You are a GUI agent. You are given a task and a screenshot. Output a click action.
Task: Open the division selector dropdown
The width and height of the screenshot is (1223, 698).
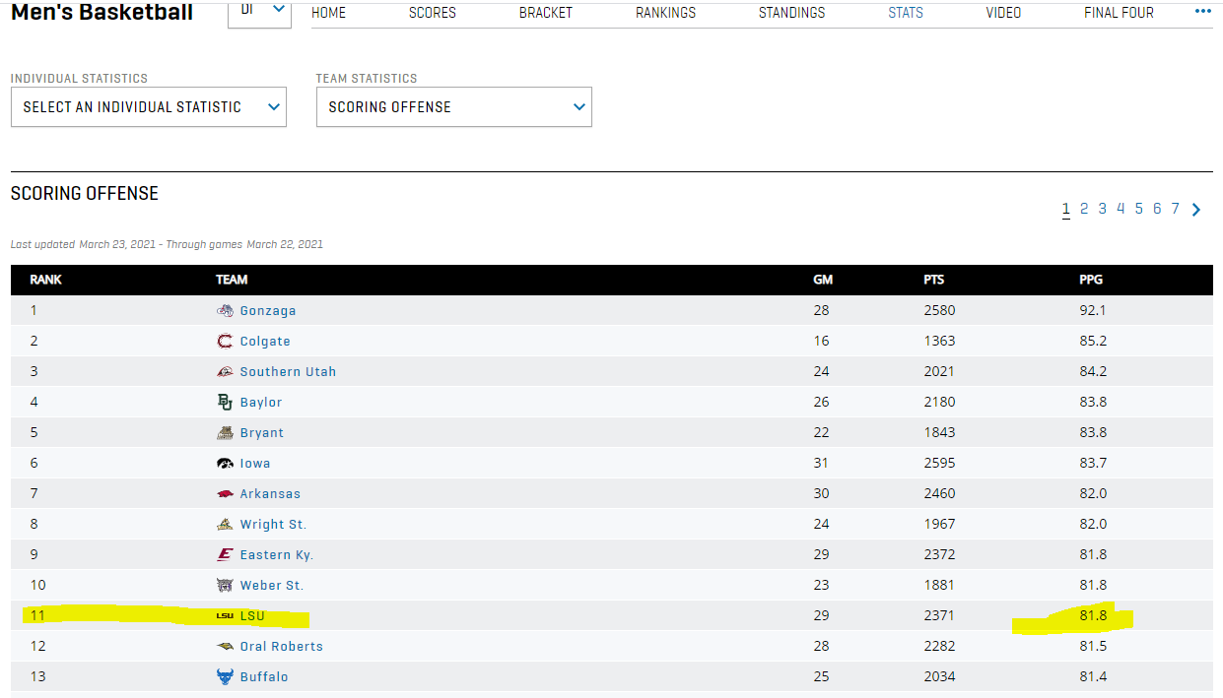point(259,12)
